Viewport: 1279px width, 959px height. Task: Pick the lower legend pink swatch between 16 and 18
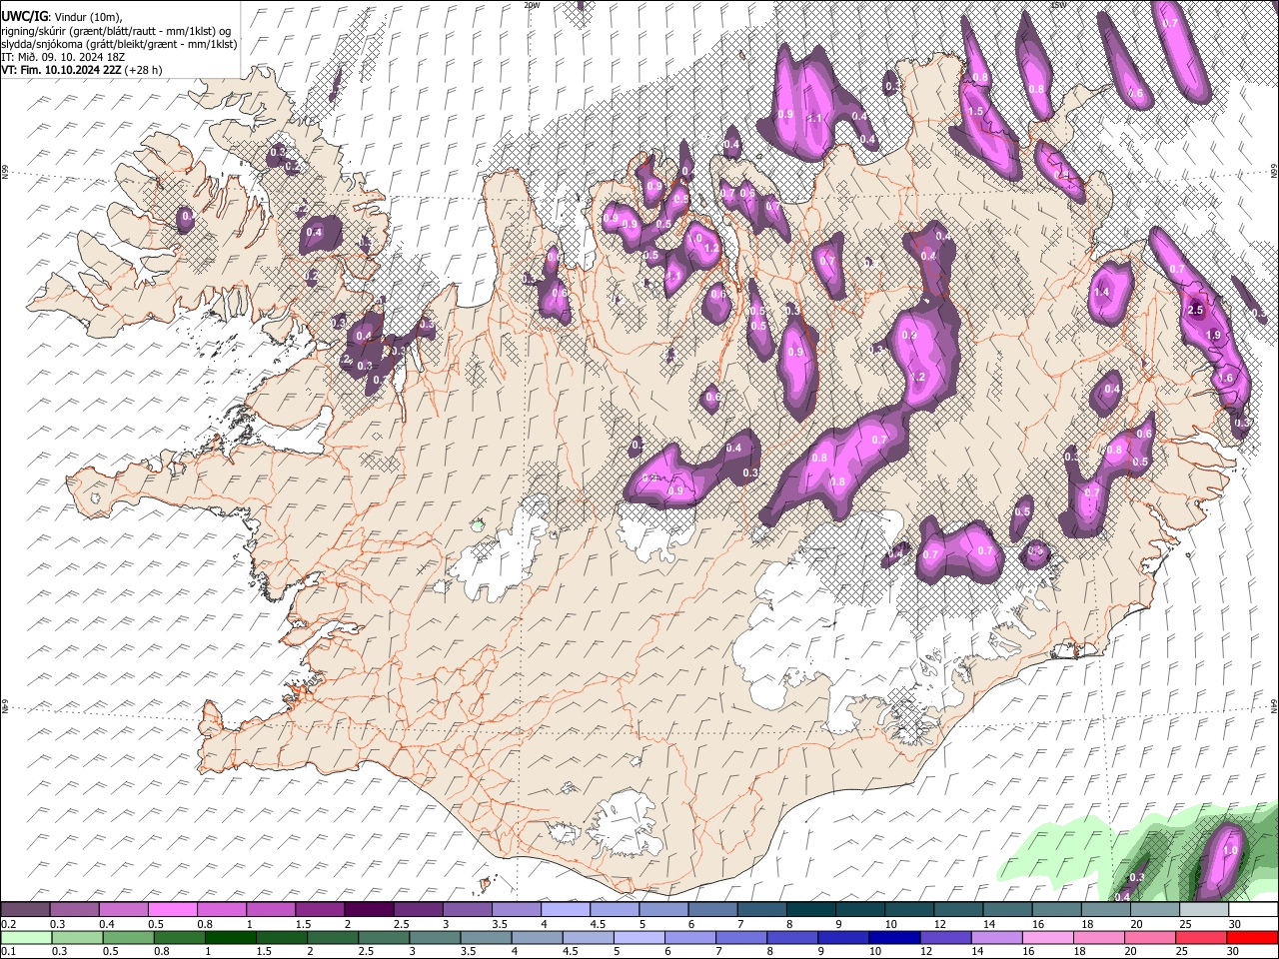point(1049,937)
